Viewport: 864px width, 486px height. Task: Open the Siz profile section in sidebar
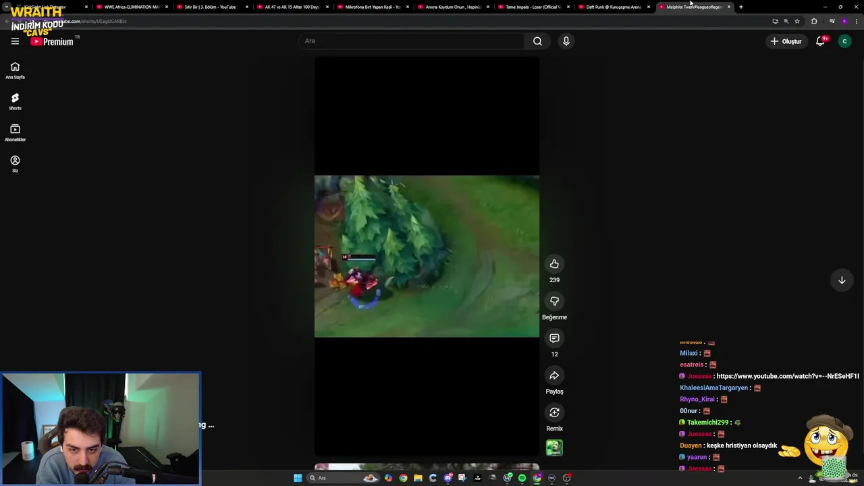click(15, 164)
